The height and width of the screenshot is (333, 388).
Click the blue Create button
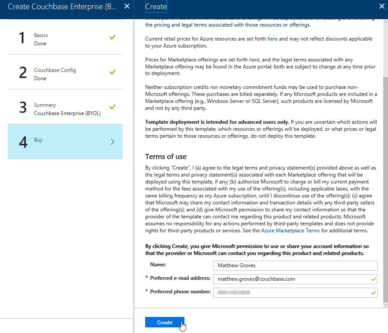point(164,322)
